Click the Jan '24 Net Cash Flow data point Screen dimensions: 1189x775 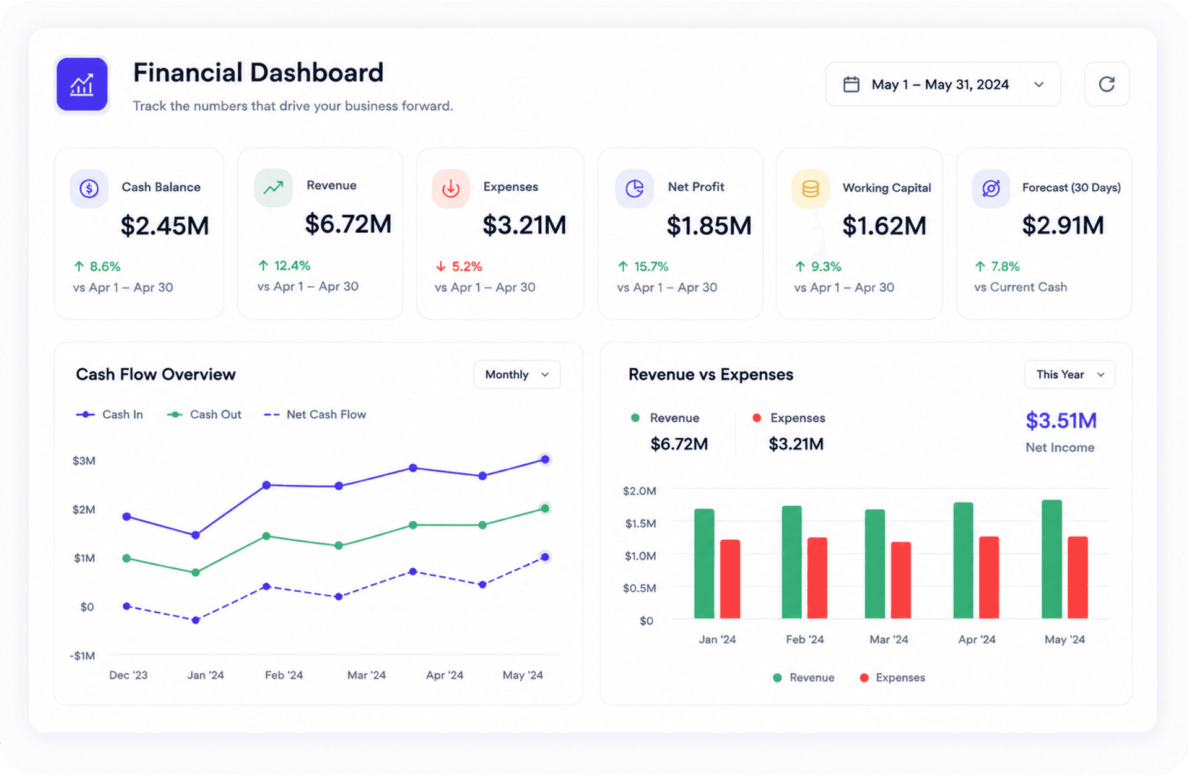coord(196,620)
